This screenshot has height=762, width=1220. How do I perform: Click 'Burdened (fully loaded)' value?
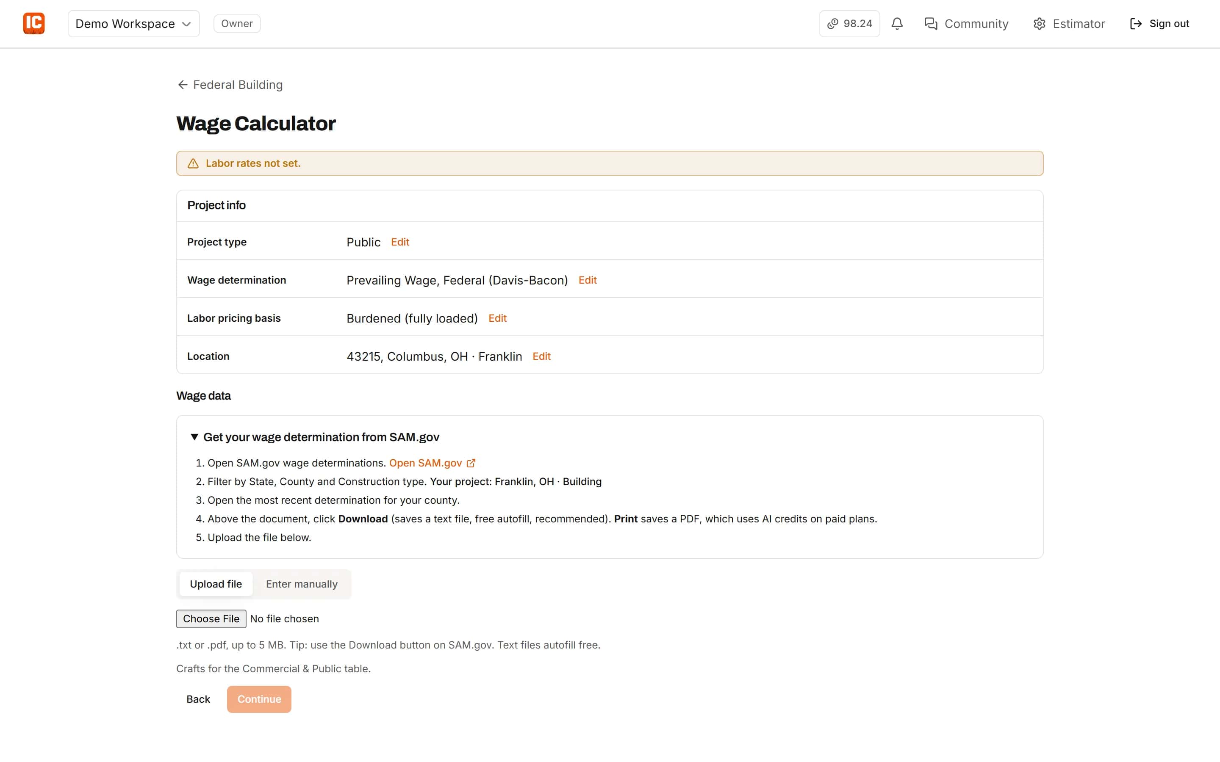click(x=412, y=318)
